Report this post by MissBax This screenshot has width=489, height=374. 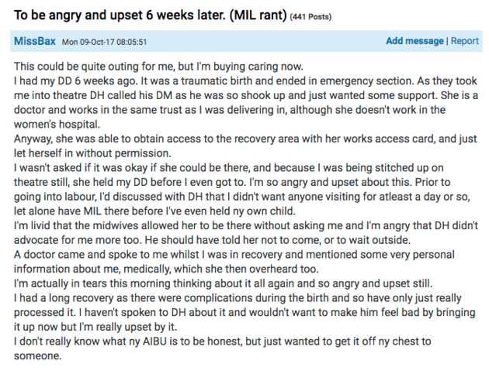(x=465, y=41)
